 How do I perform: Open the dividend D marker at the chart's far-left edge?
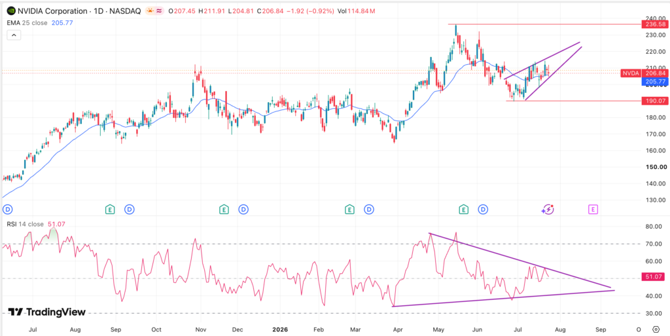click(x=7, y=210)
